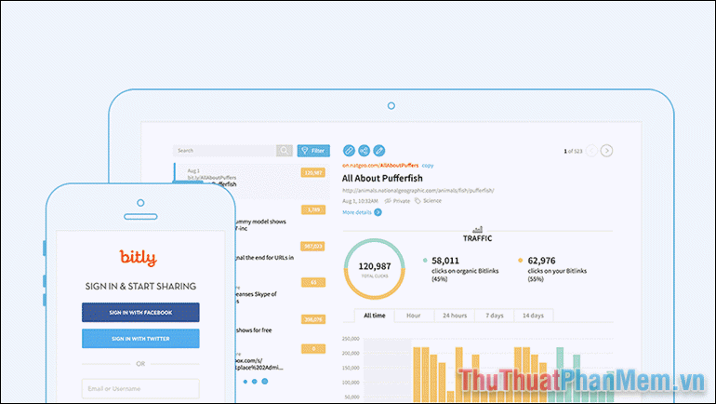Viewport: 716px width, 404px height.
Task: Click Sign in with Twitter button
Action: coord(140,338)
